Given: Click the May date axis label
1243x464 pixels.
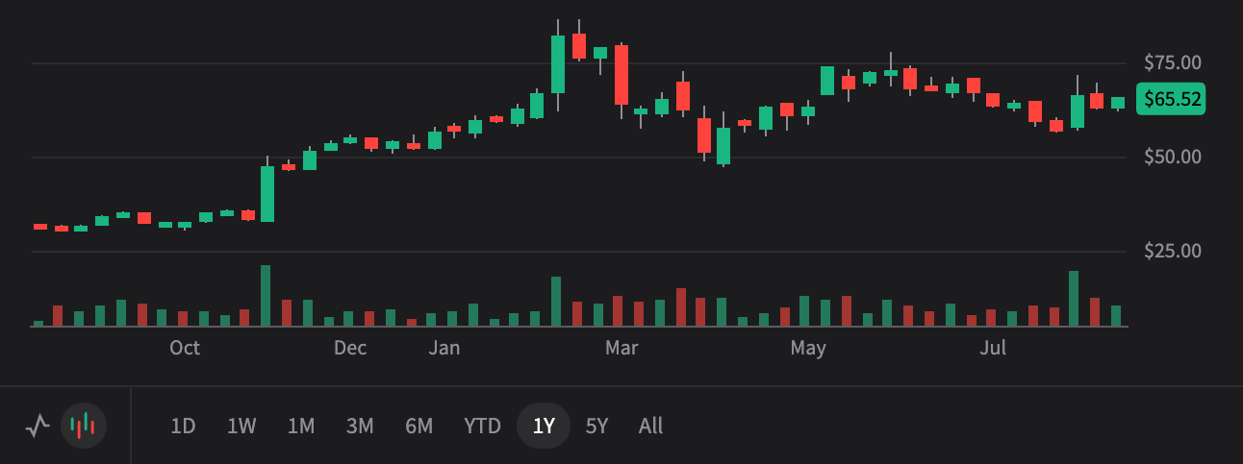Looking at the screenshot, I should (x=808, y=348).
